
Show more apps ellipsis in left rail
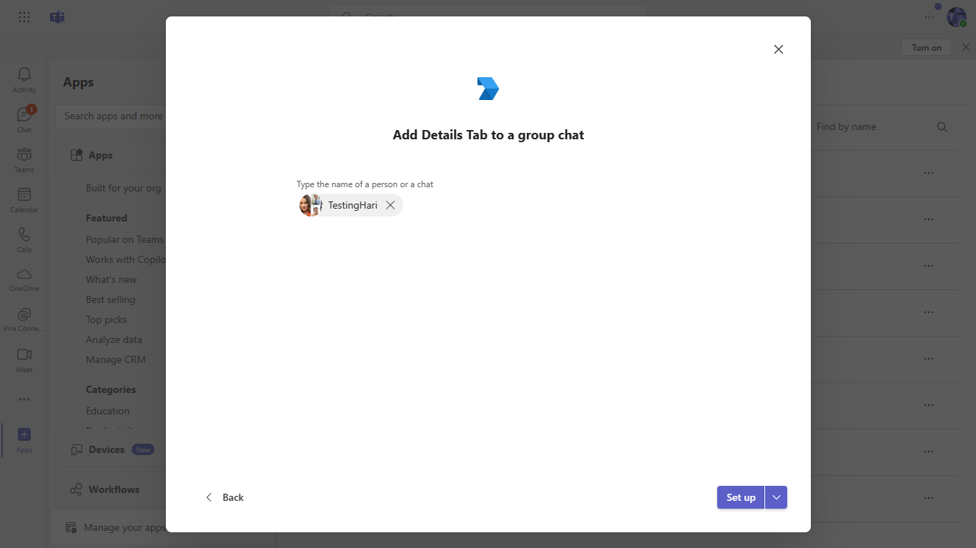click(x=24, y=399)
